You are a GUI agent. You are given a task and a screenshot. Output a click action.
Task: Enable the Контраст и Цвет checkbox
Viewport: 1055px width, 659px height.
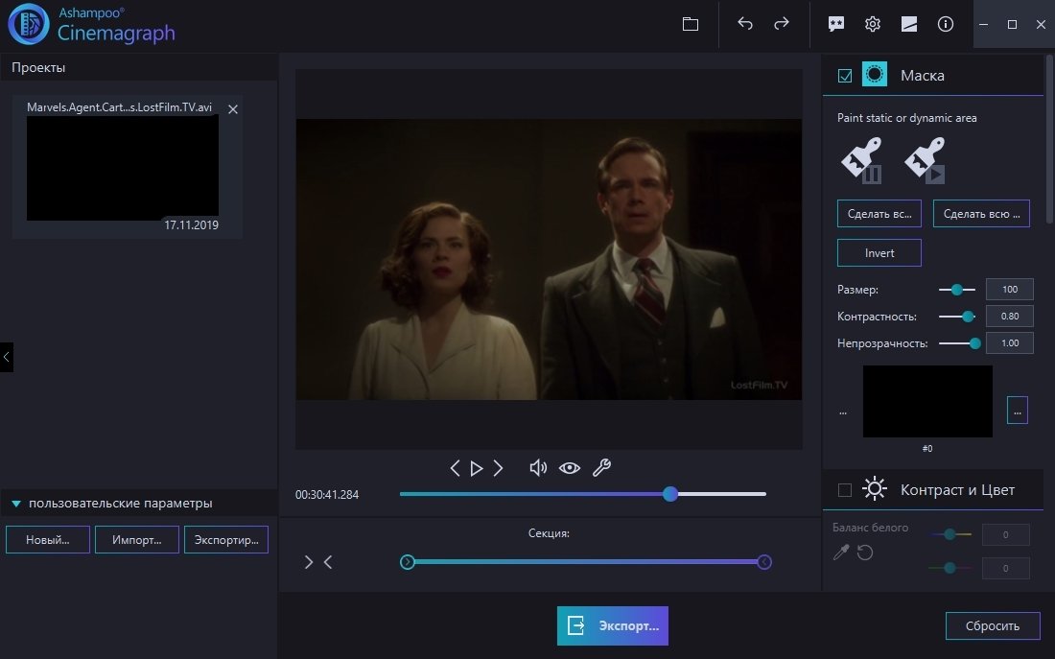[x=845, y=490]
